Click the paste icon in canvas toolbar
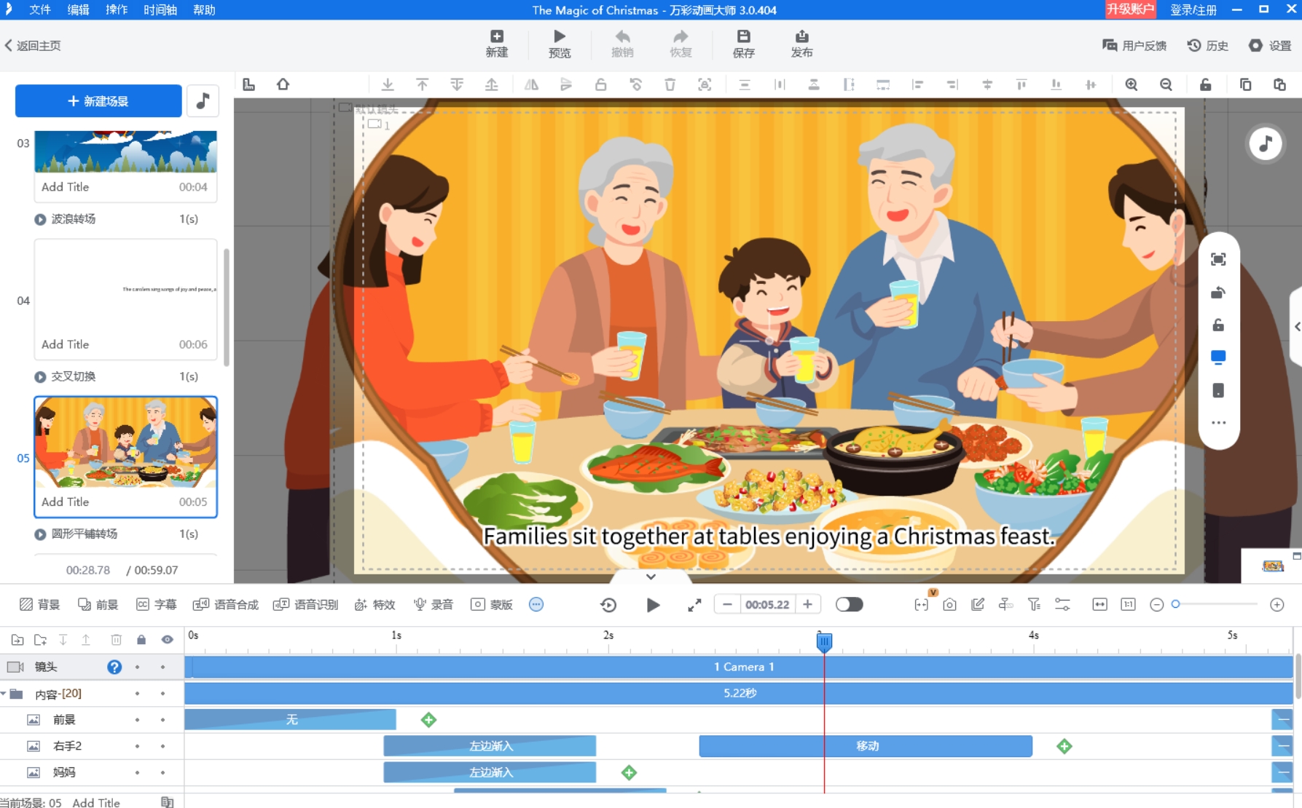 pos(1279,84)
